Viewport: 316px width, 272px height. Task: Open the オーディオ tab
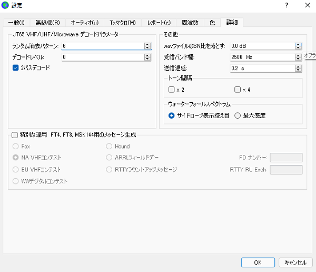click(84, 23)
